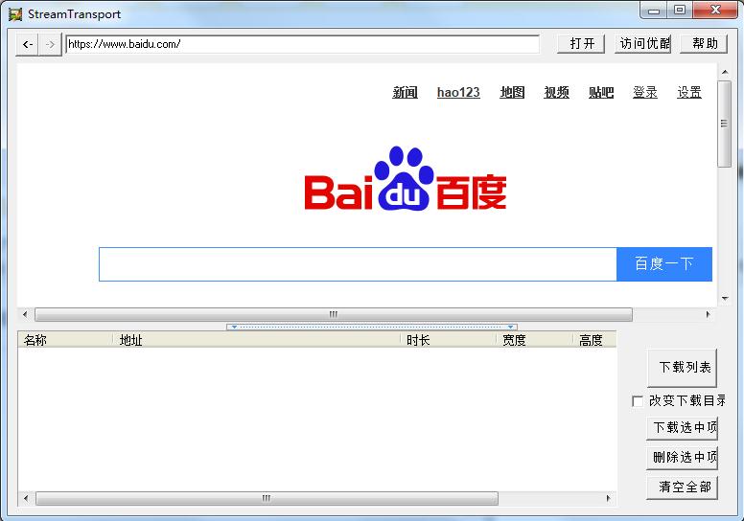
Task: Click the 下载列表 button
Action: [682, 368]
